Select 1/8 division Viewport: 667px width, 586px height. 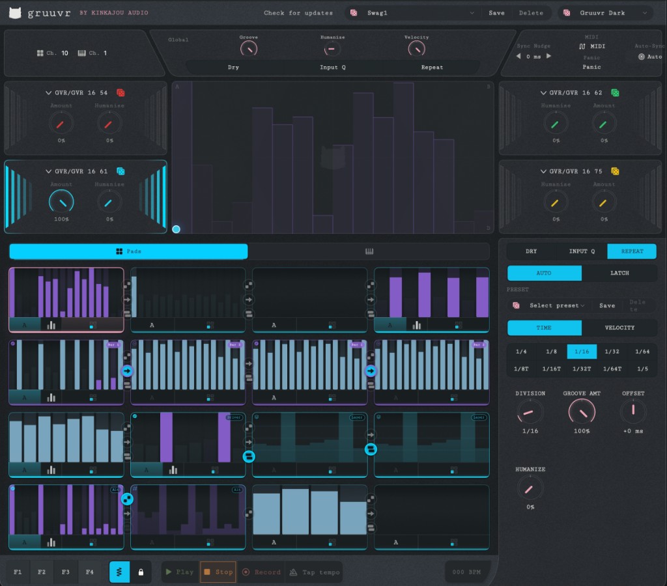pos(551,351)
